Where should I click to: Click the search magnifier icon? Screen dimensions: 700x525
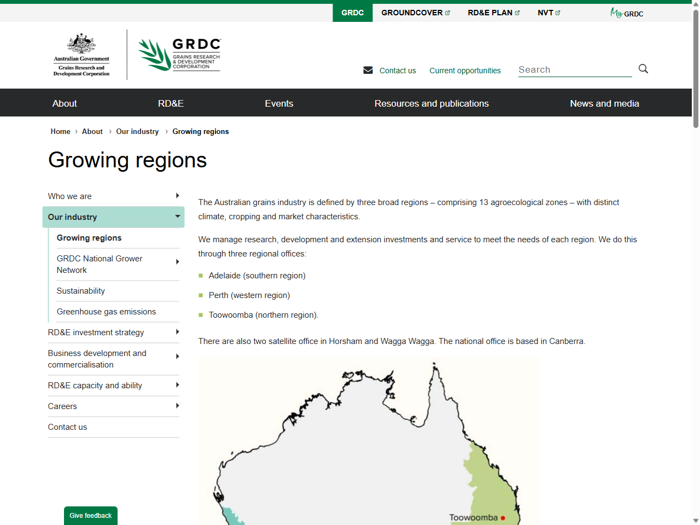click(x=643, y=69)
